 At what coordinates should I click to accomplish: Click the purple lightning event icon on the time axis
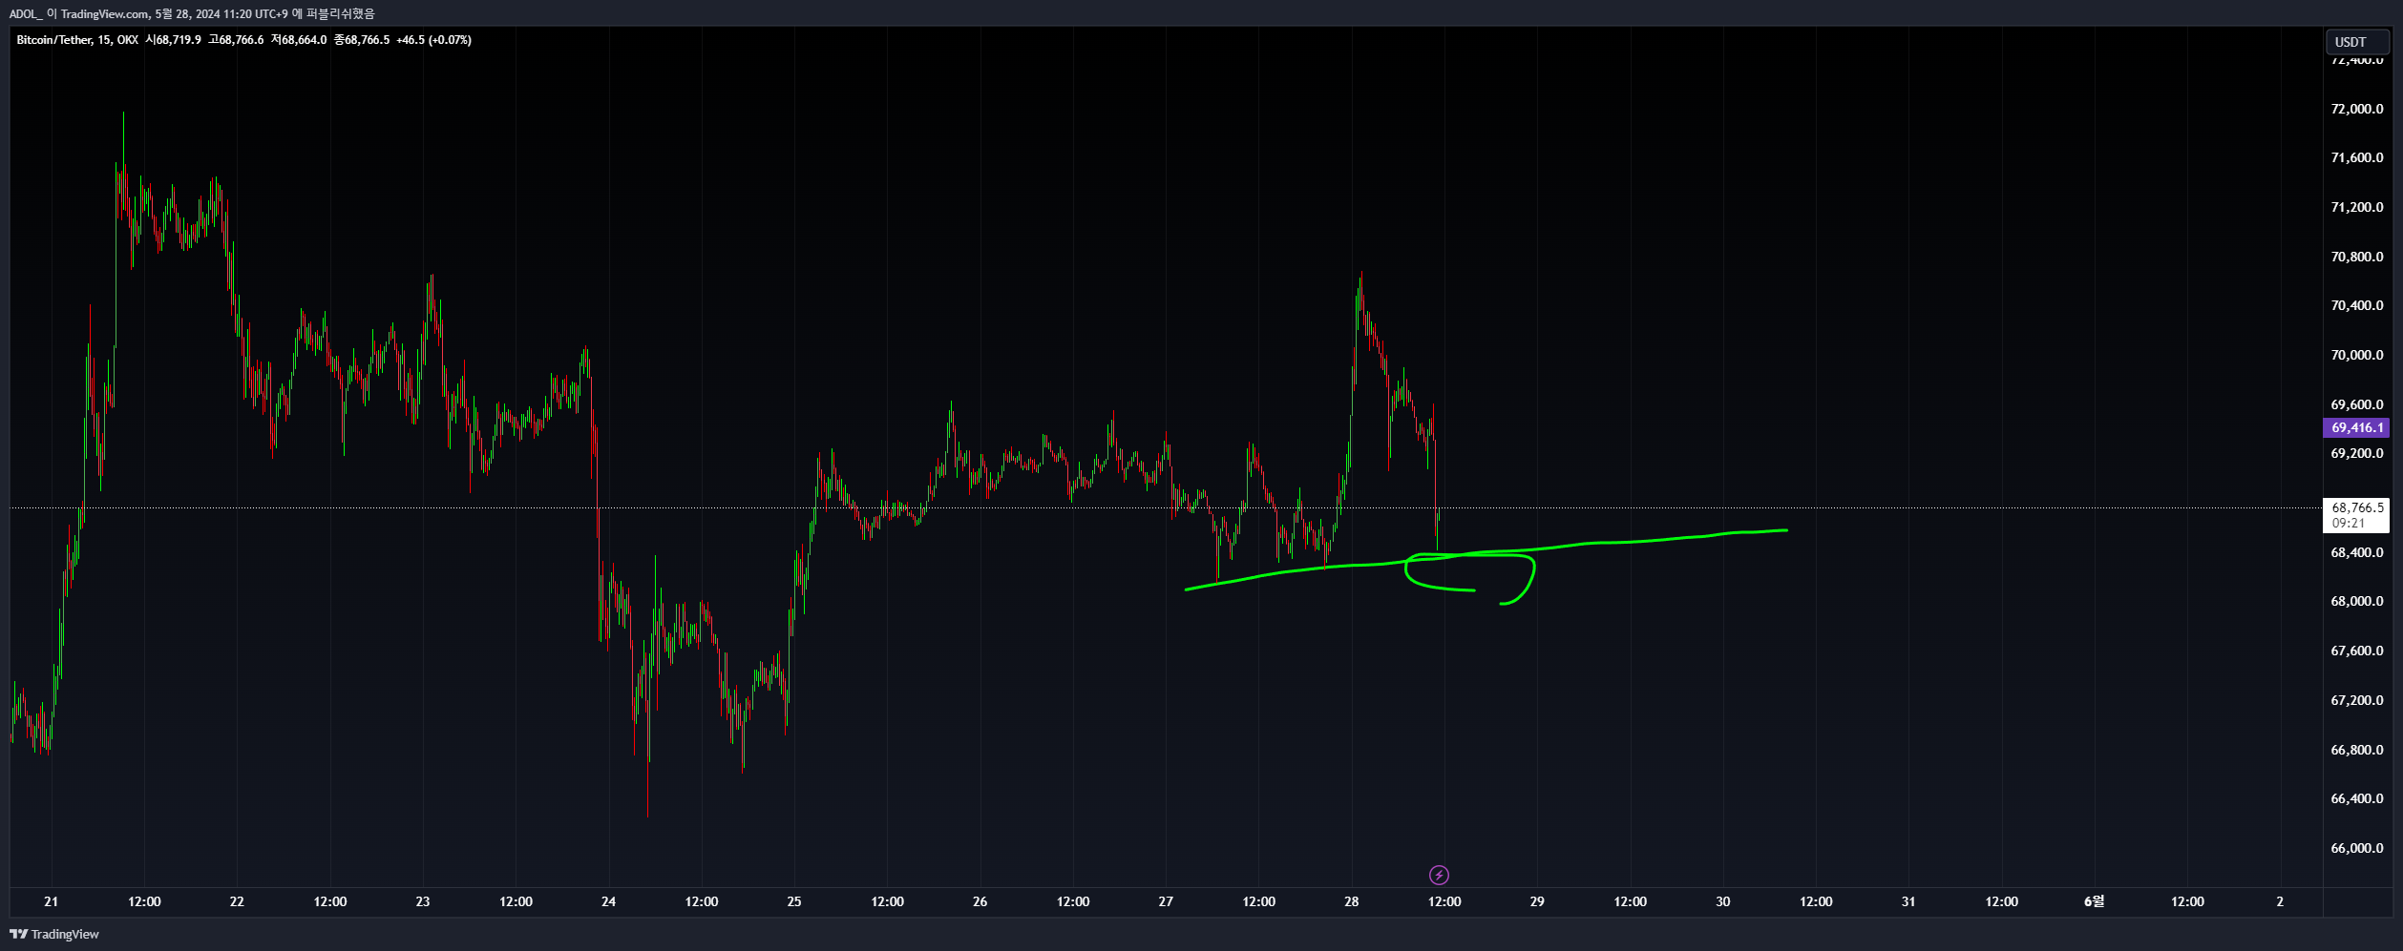[1439, 875]
